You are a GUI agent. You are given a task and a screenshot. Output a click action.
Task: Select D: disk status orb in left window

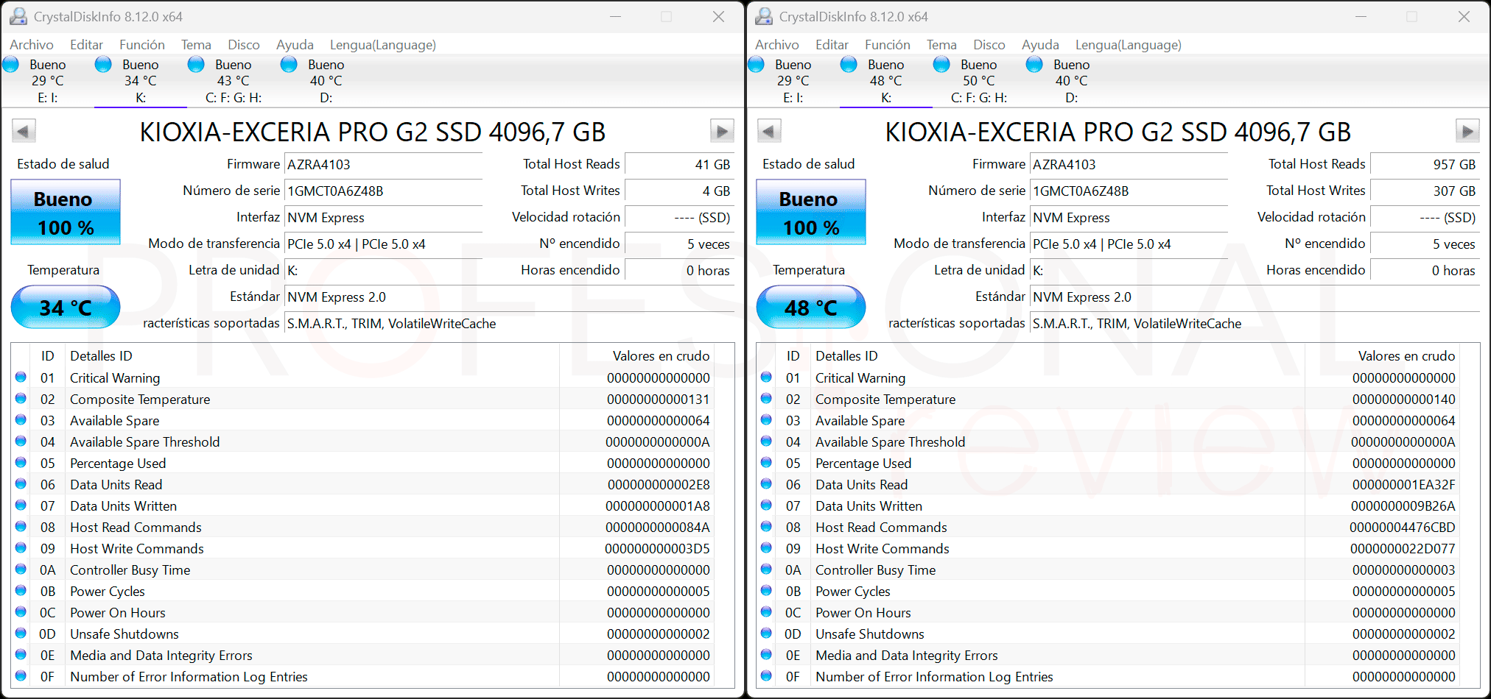289,65
